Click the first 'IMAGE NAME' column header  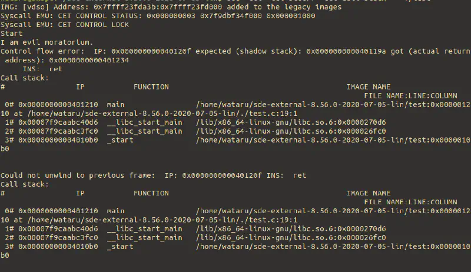369,87
